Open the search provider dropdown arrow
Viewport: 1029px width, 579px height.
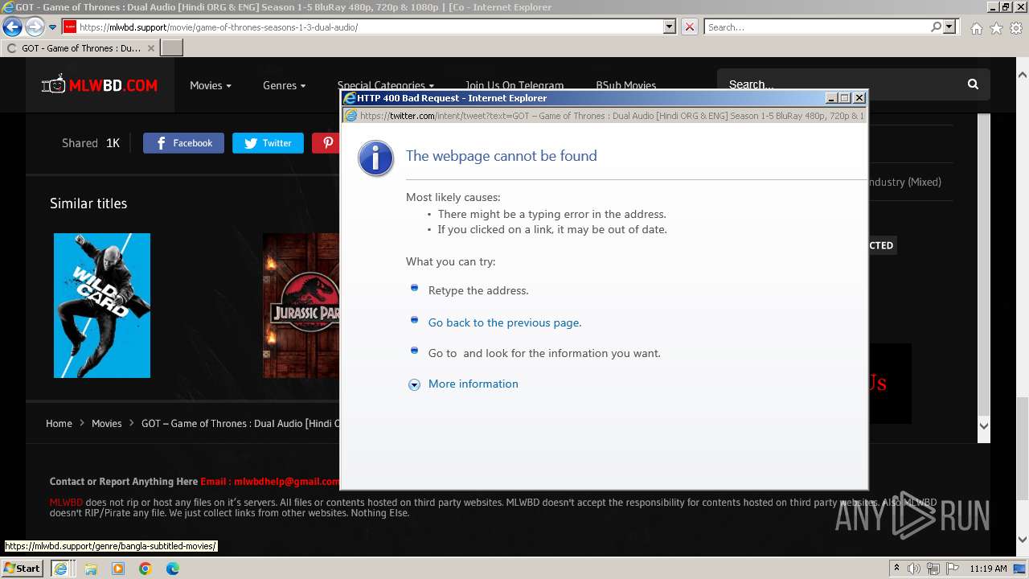coord(949,27)
